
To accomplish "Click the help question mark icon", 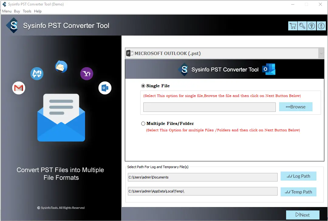I will click(312, 26).
